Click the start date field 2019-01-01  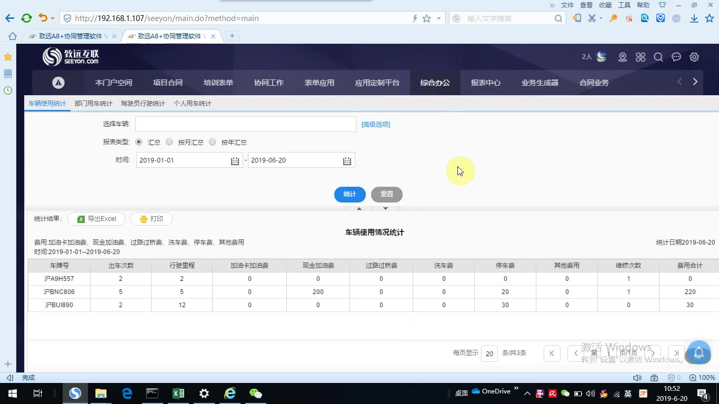coord(189,160)
